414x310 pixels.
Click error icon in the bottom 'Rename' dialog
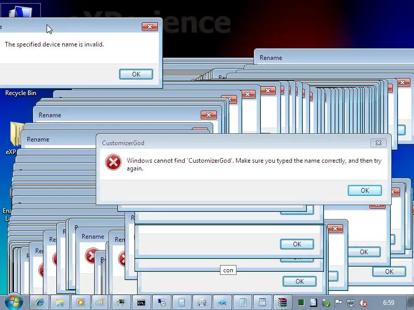pos(91,255)
